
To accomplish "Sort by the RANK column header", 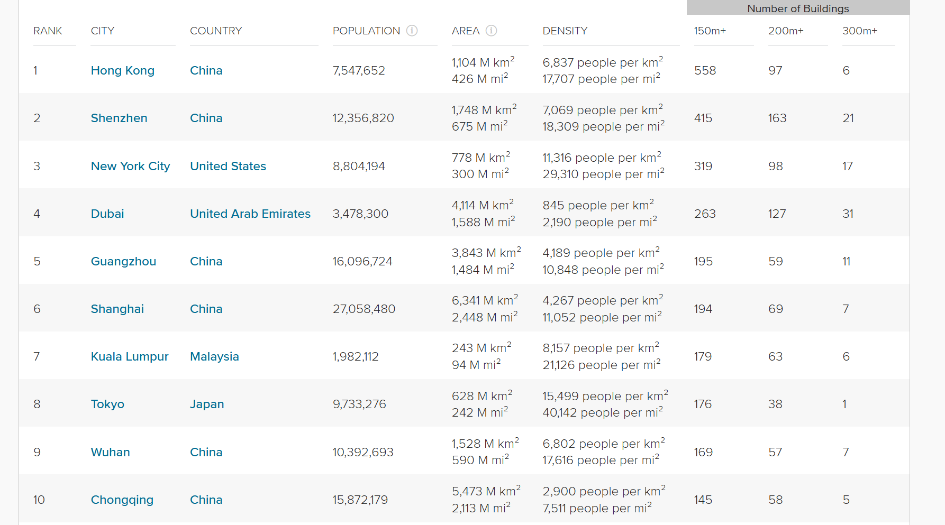I will point(48,31).
